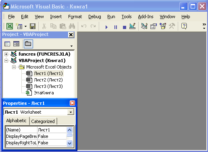Image resolution: width=208 pixels, height=152 pixels.
Task: Open the Help menu
Action: pos(186,17)
